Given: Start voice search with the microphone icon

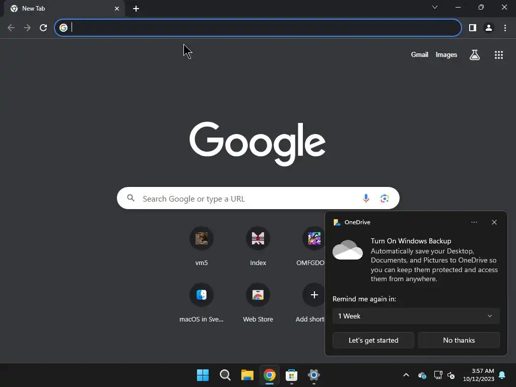Looking at the screenshot, I should click(x=366, y=198).
